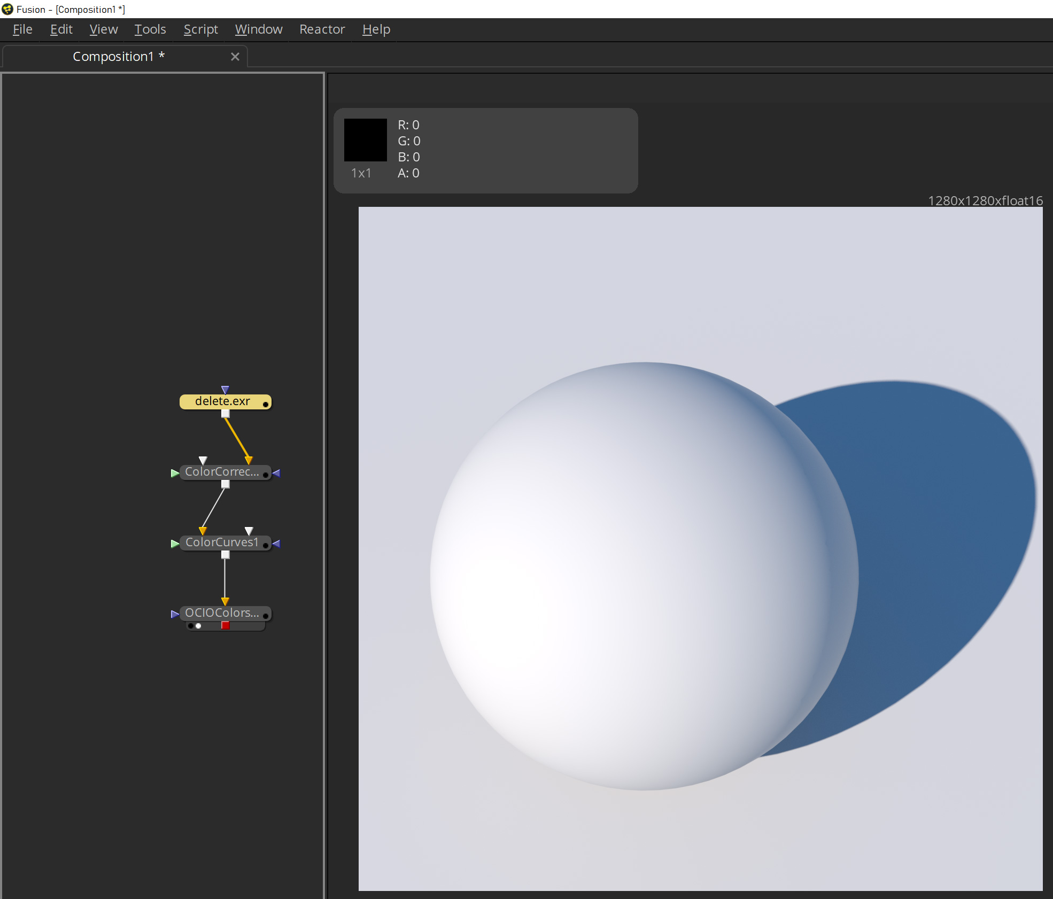The width and height of the screenshot is (1053, 899).
Task: Close the Composition1 tab
Action: [235, 57]
